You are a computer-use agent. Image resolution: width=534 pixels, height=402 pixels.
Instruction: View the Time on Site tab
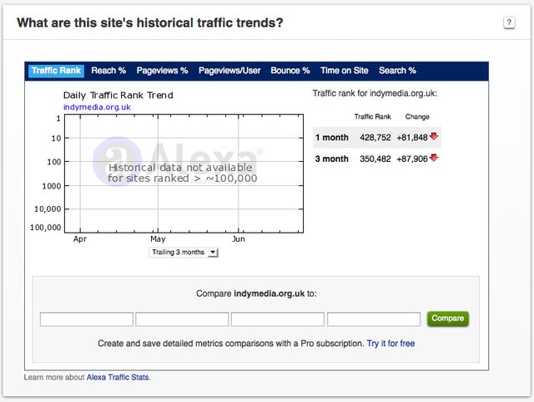(345, 71)
